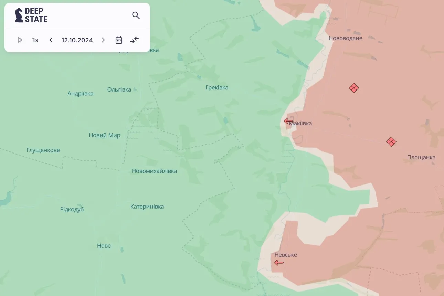
Task: Click the Рідкодуб village label
Action: [72, 210]
